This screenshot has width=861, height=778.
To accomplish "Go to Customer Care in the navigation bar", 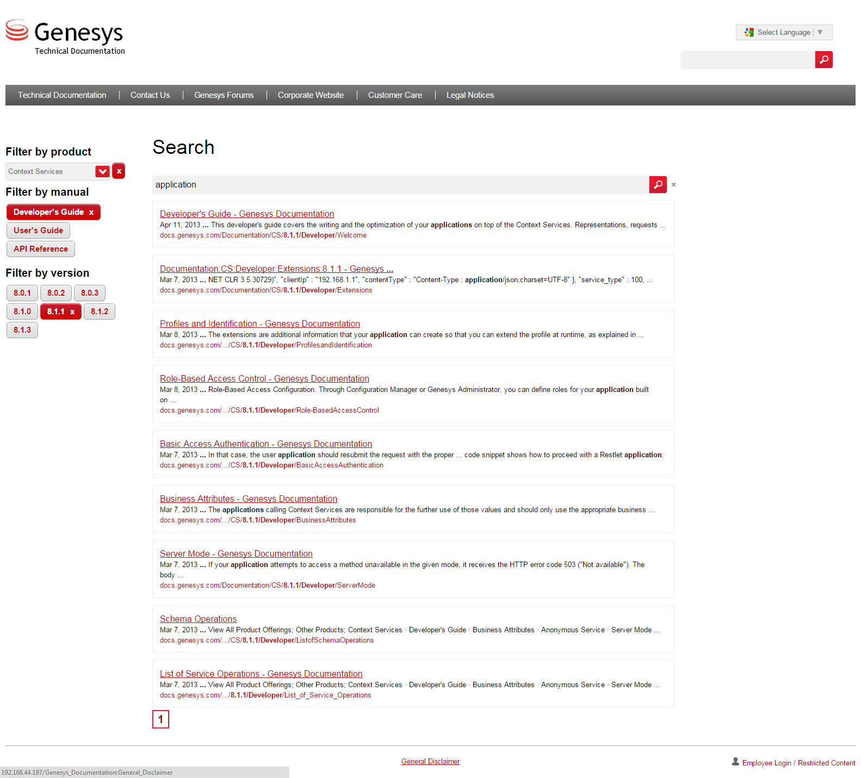I will pos(395,95).
